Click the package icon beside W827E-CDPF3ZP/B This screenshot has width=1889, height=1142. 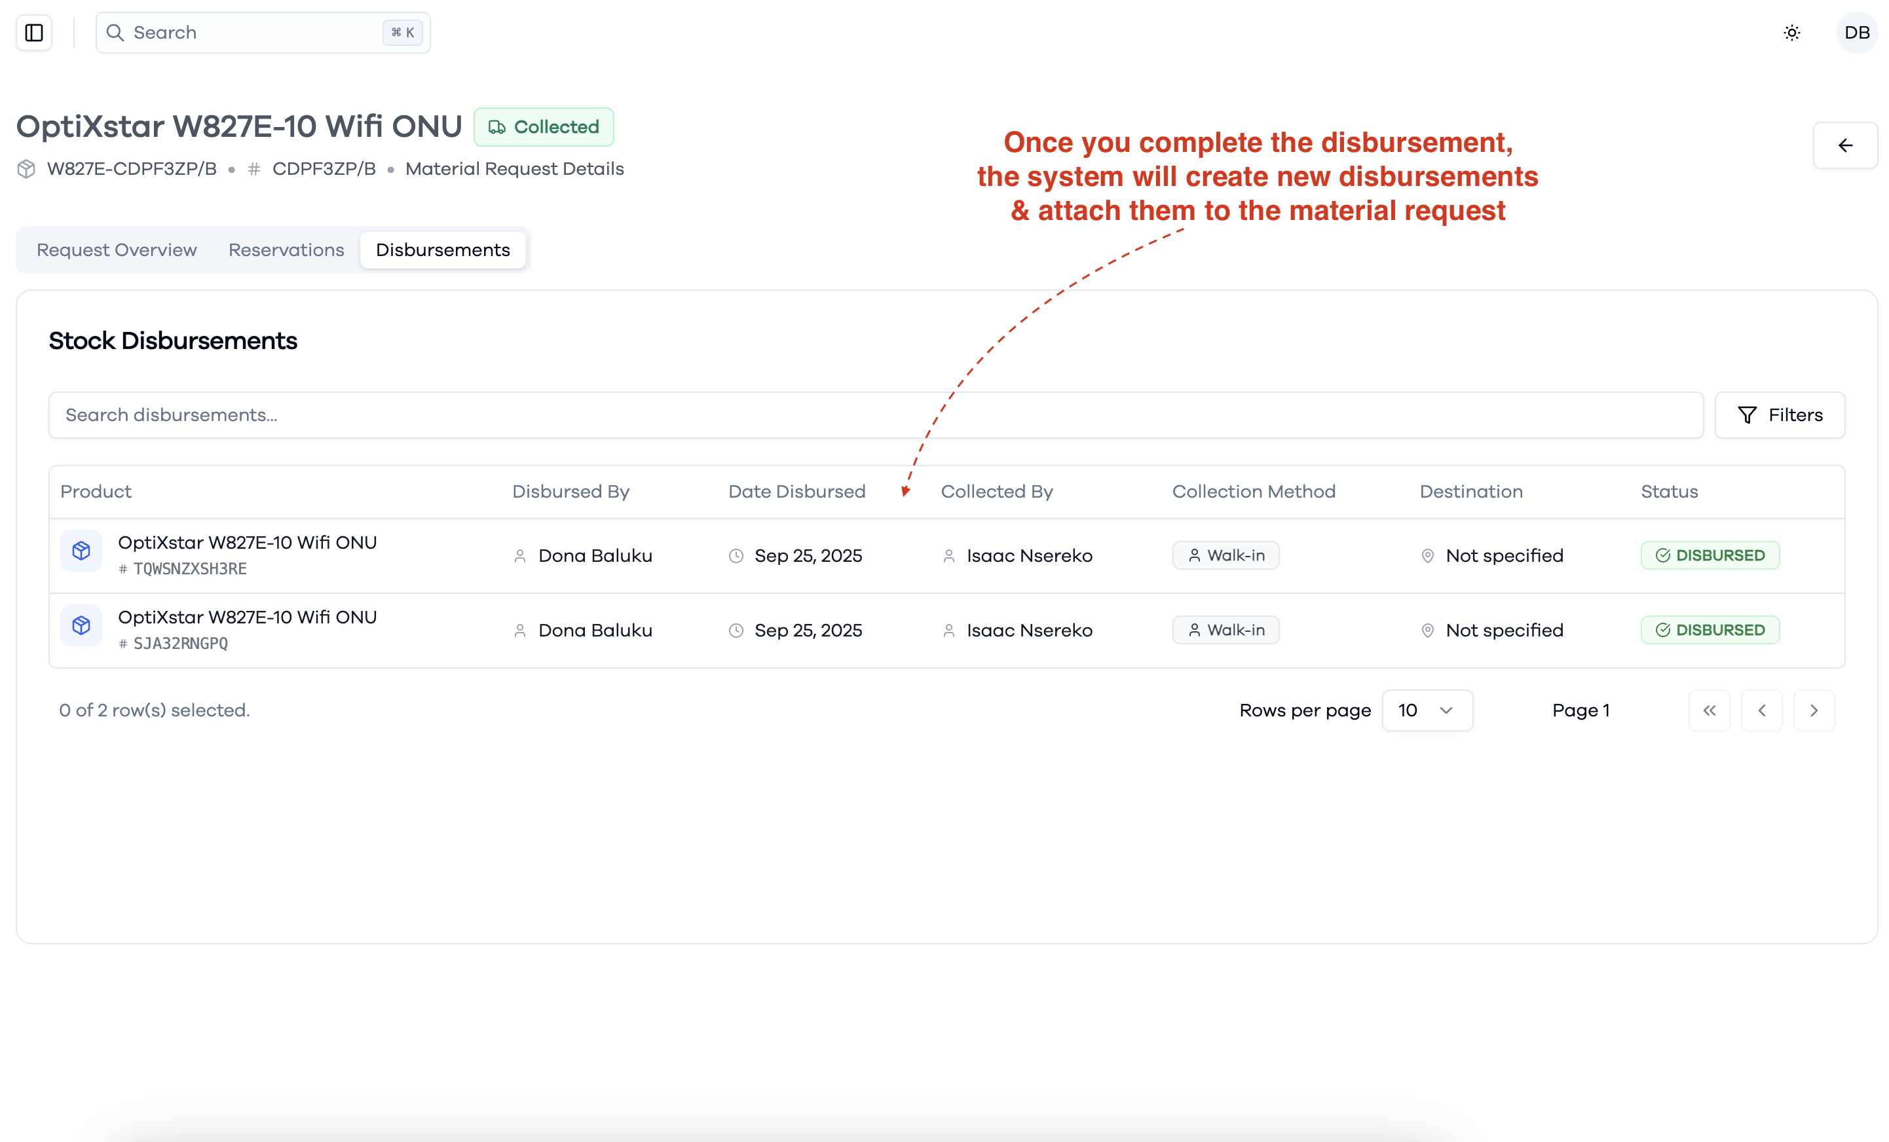click(x=27, y=169)
